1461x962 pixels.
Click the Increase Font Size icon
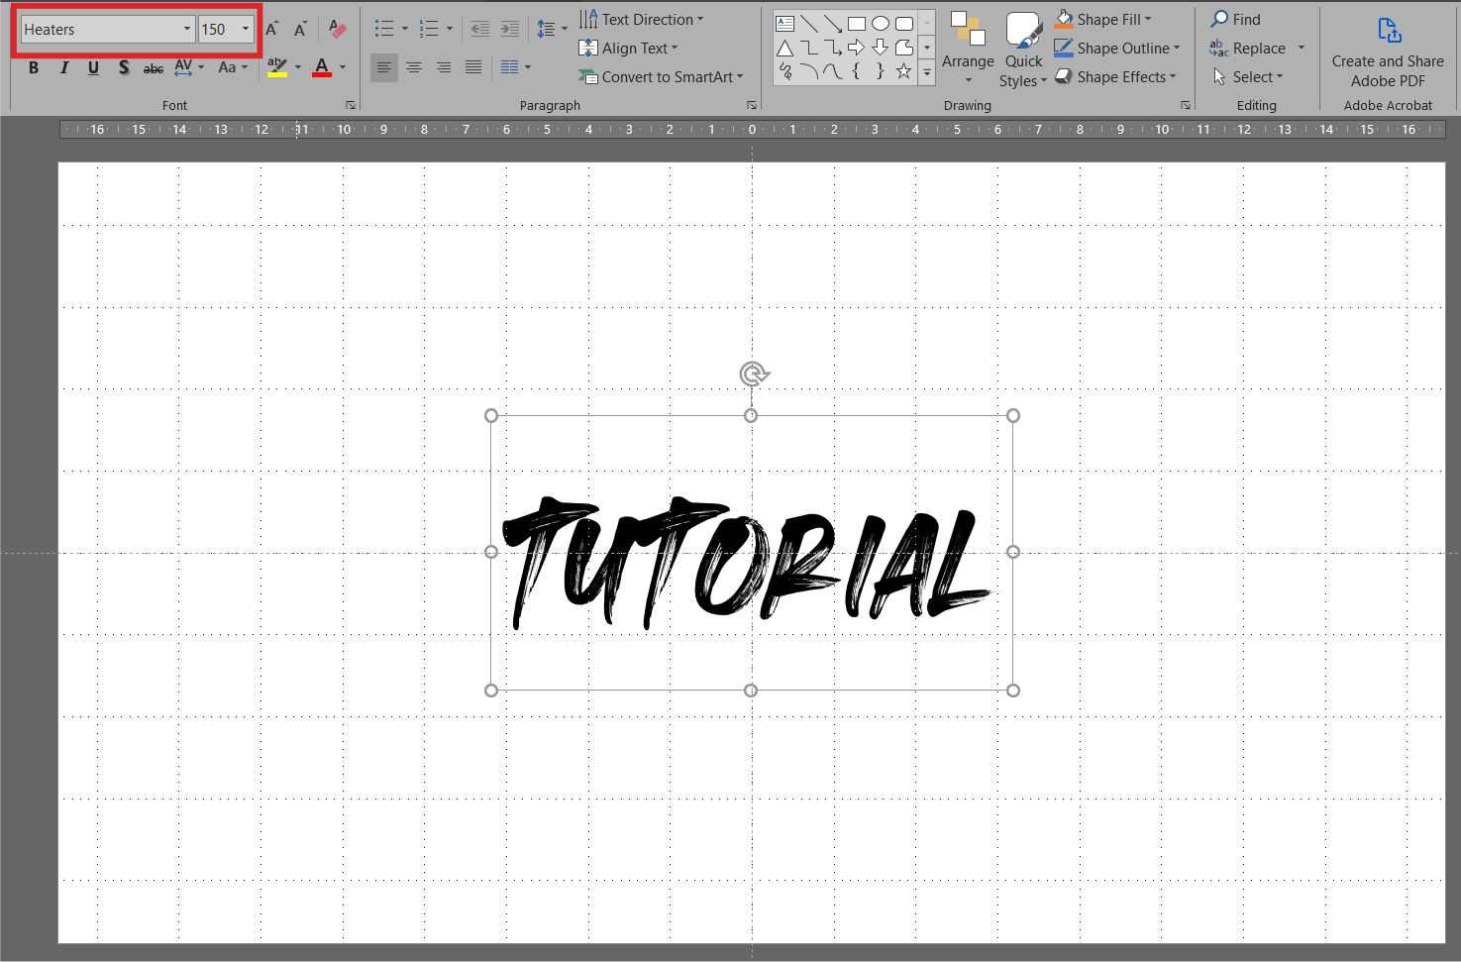click(270, 29)
